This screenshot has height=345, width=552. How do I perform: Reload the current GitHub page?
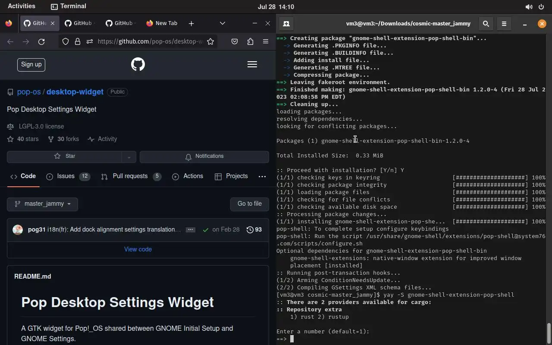pyautogui.click(x=41, y=41)
